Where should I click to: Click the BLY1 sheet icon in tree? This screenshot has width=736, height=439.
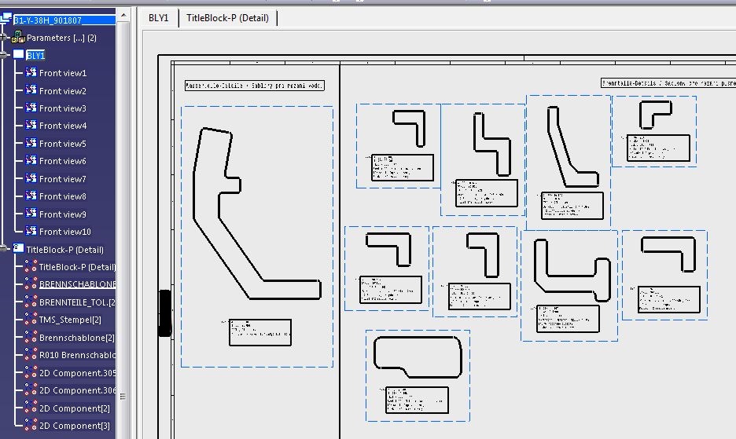[x=18, y=55]
